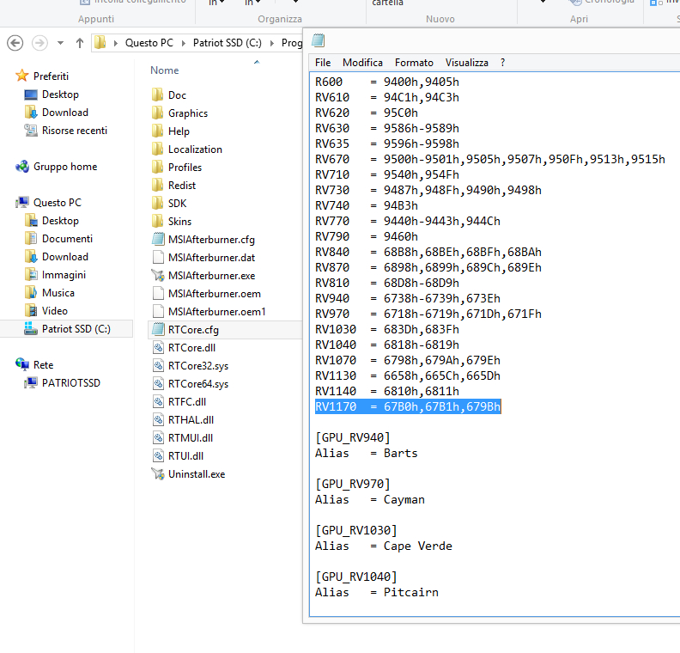Screen dimensions: 680x653
Task: Click Patriot SSD (C:) in the address breadcrumb
Action: 228,43
